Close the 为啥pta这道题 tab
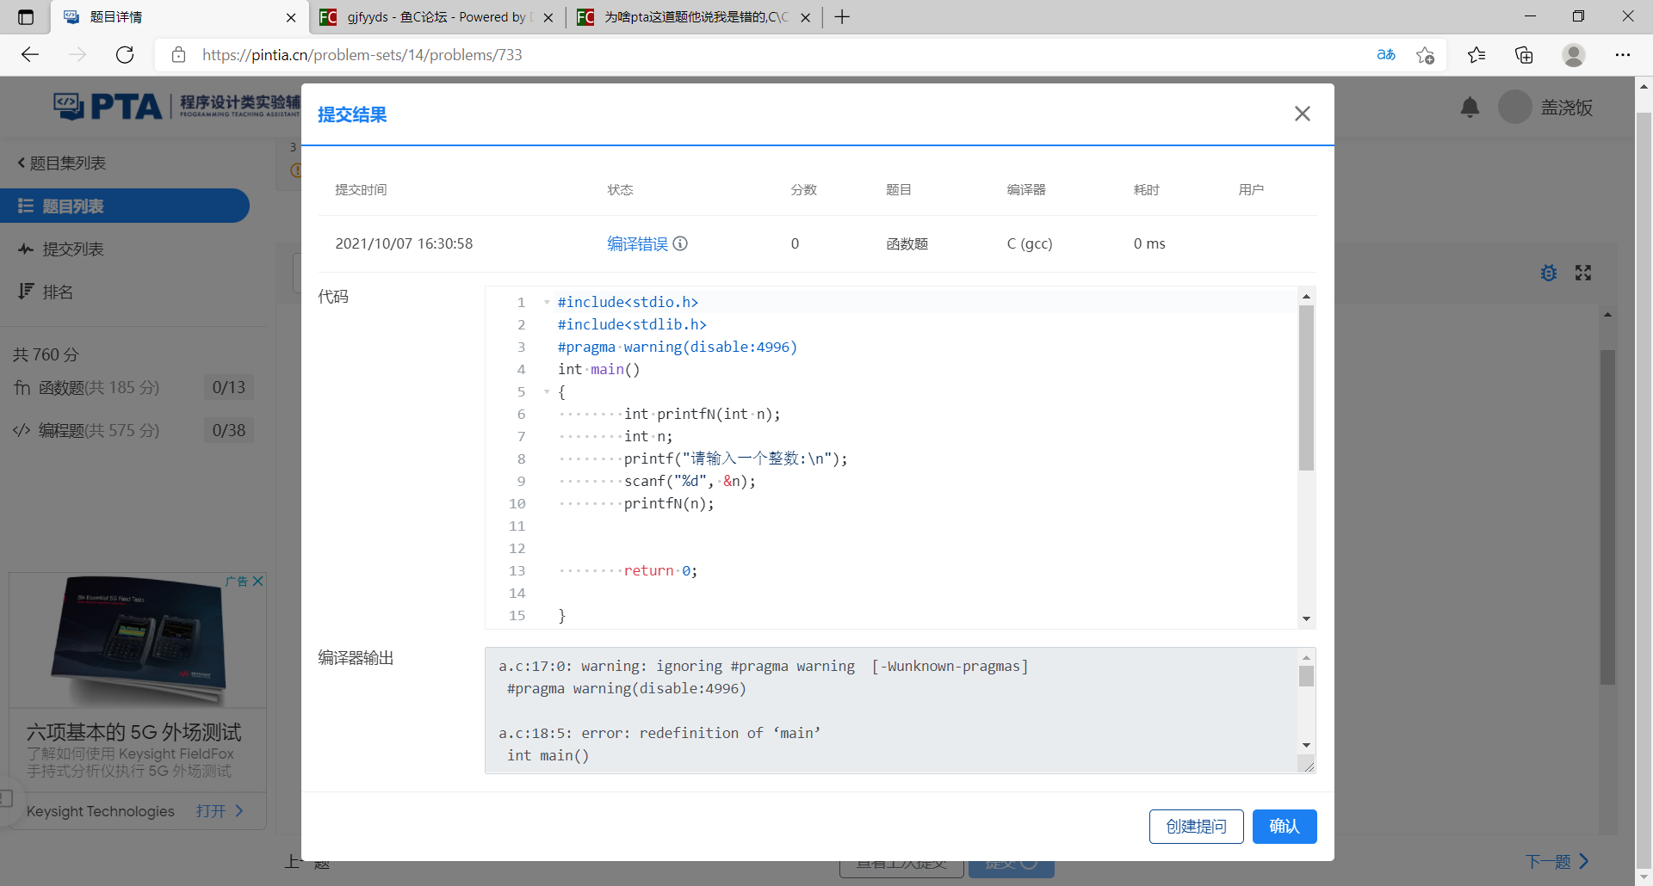 coord(805,17)
